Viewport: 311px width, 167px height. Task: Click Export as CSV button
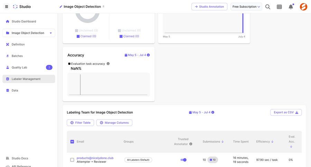click(x=286, y=112)
